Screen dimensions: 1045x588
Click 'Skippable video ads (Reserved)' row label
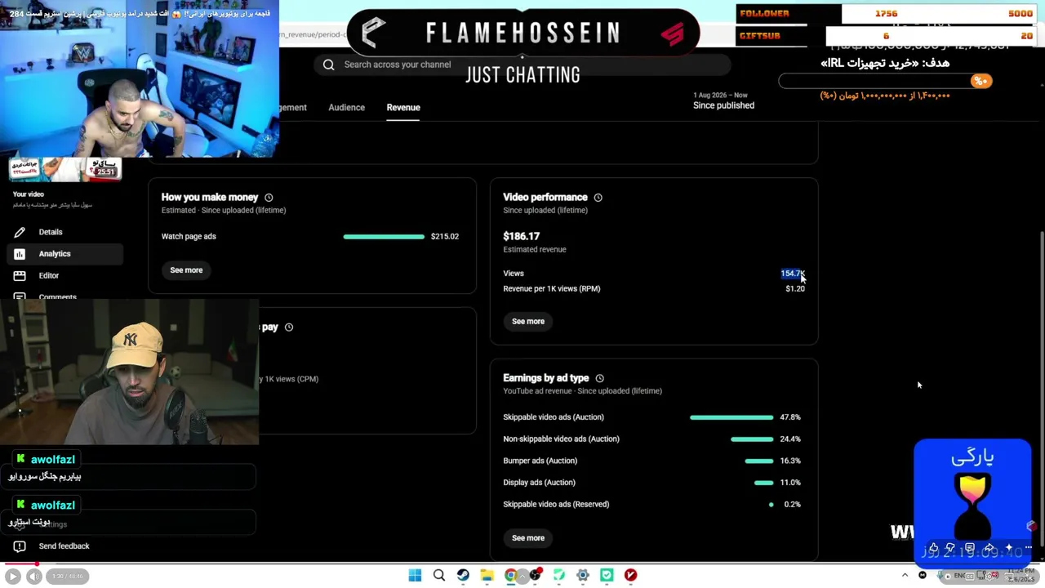point(556,505)
